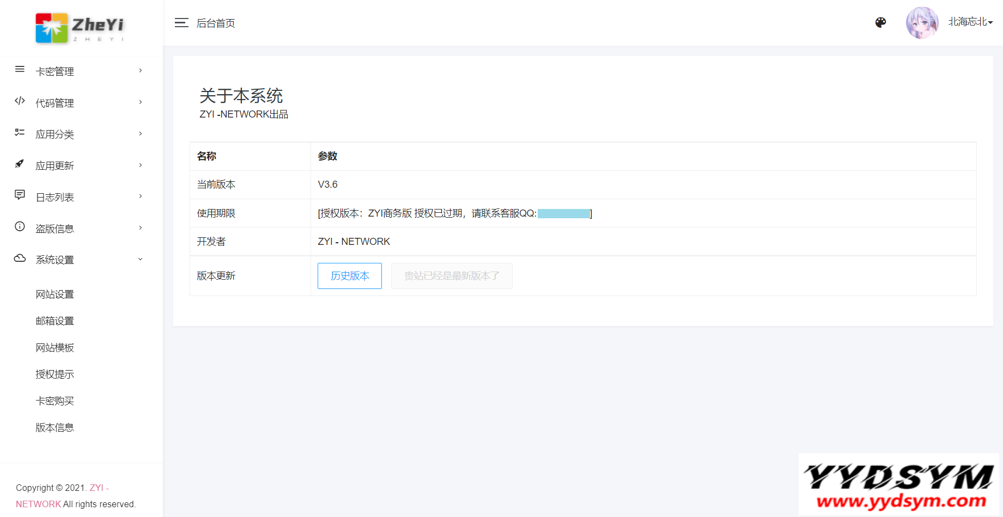1003x517 pixels.
Task: Open 日志列表 via its comment icon
Action: [x=20, y=196]
